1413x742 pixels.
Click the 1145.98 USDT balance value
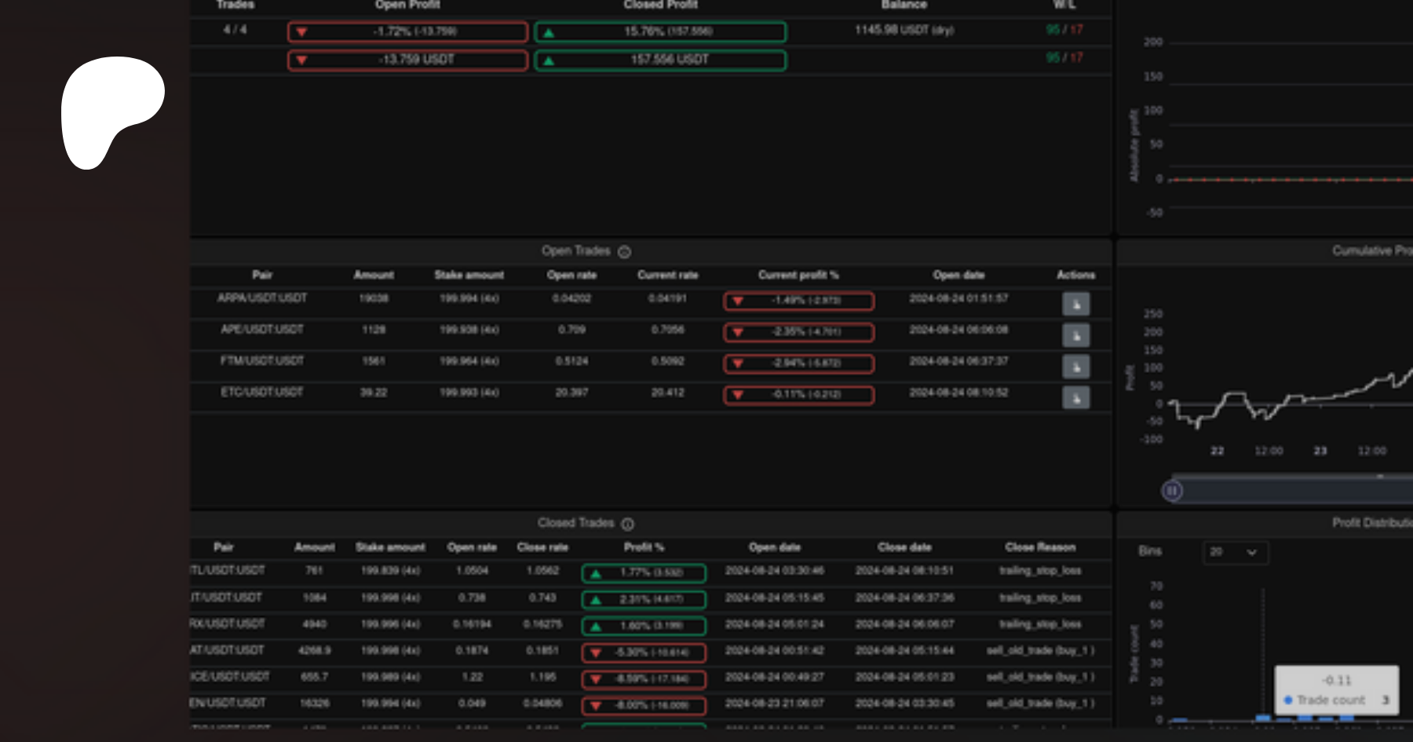(904, 31)
